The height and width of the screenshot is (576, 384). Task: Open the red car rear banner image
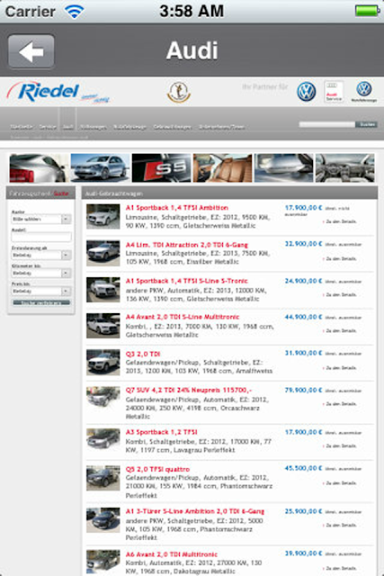[x=39, y=168]
